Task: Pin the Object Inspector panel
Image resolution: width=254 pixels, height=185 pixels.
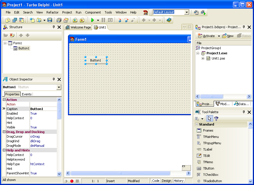Action: 54,79
